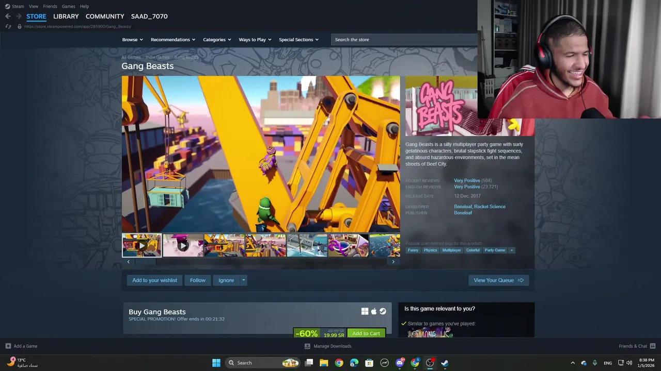
Task: Select the macOS Apple platform icon
Action: (374, 311)
